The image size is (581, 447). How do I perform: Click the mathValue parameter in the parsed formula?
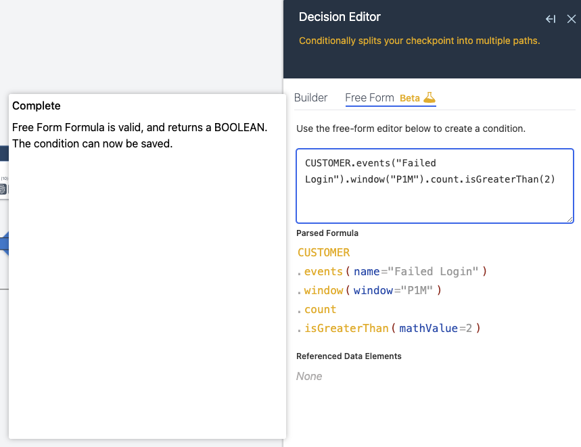click(428, 328)
